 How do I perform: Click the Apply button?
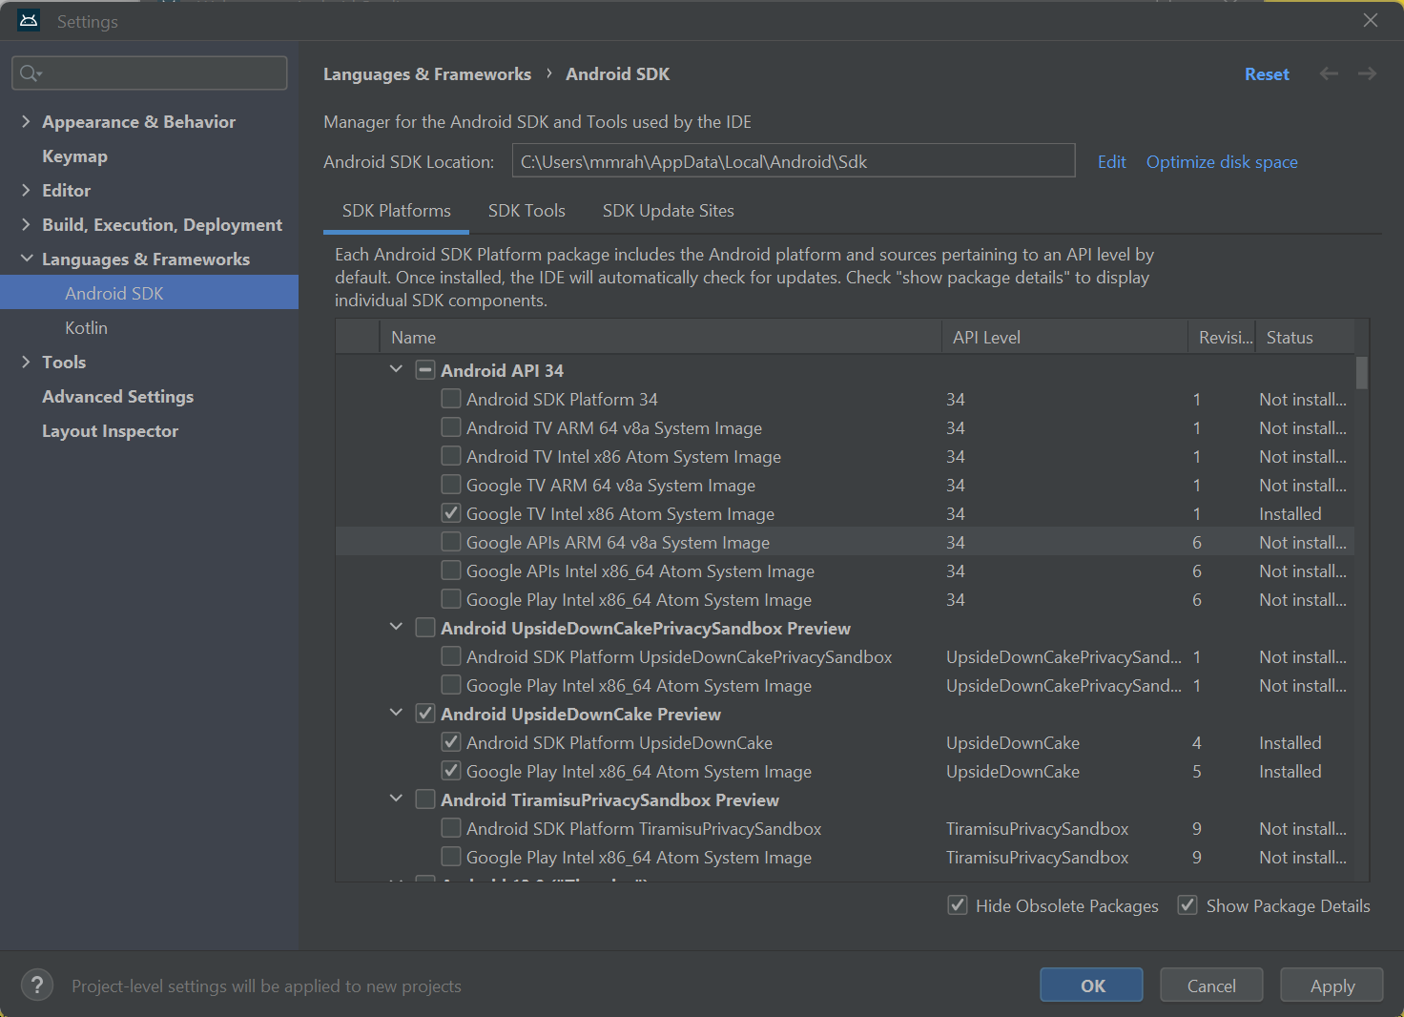[x=1332, y=986]
